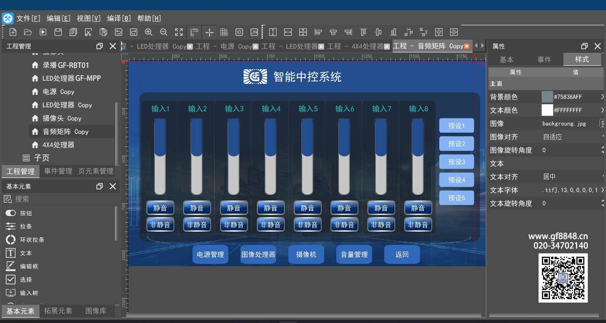Image resolution: width=606 pixels, height=323 pixels.
Task: Toggle the ID display toolbar button
Action: (x=239, y=32)
